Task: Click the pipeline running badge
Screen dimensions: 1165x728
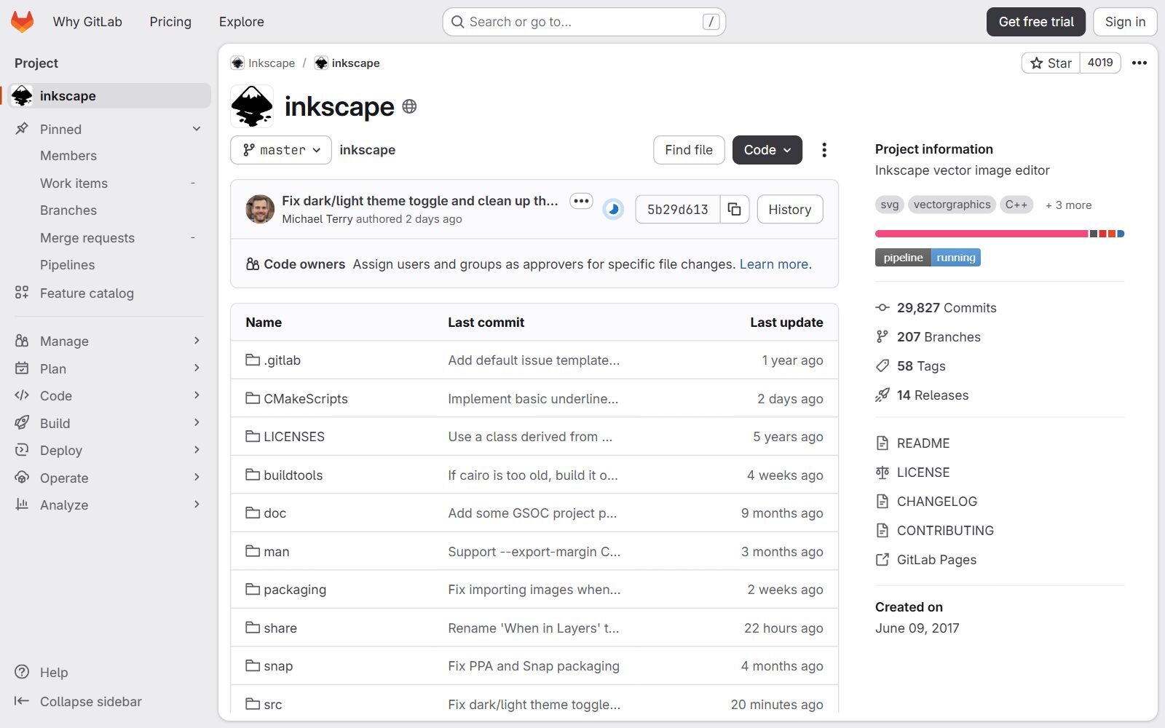Action: [928, 258]
